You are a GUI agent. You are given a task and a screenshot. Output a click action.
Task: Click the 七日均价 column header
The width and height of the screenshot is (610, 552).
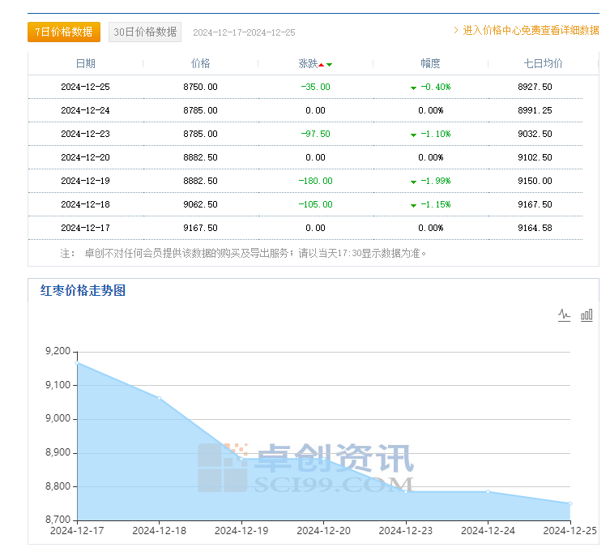pyautogui.click(x=543, y=63)
